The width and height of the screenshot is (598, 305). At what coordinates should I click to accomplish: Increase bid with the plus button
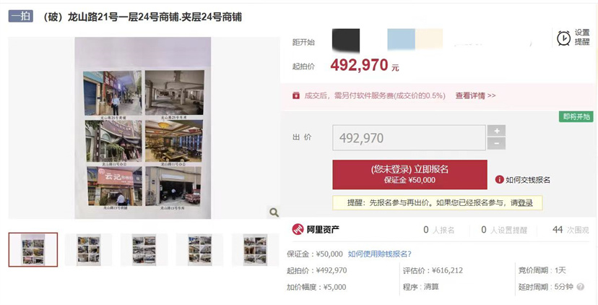click(497, 131)
